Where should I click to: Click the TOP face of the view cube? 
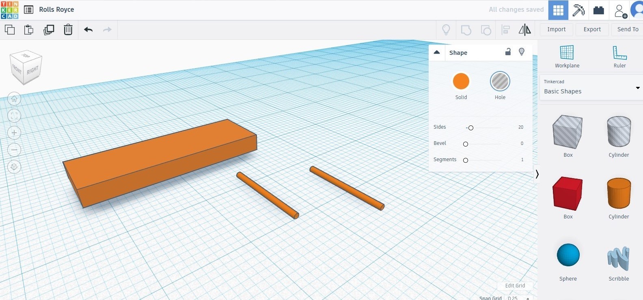click(26, 56)
